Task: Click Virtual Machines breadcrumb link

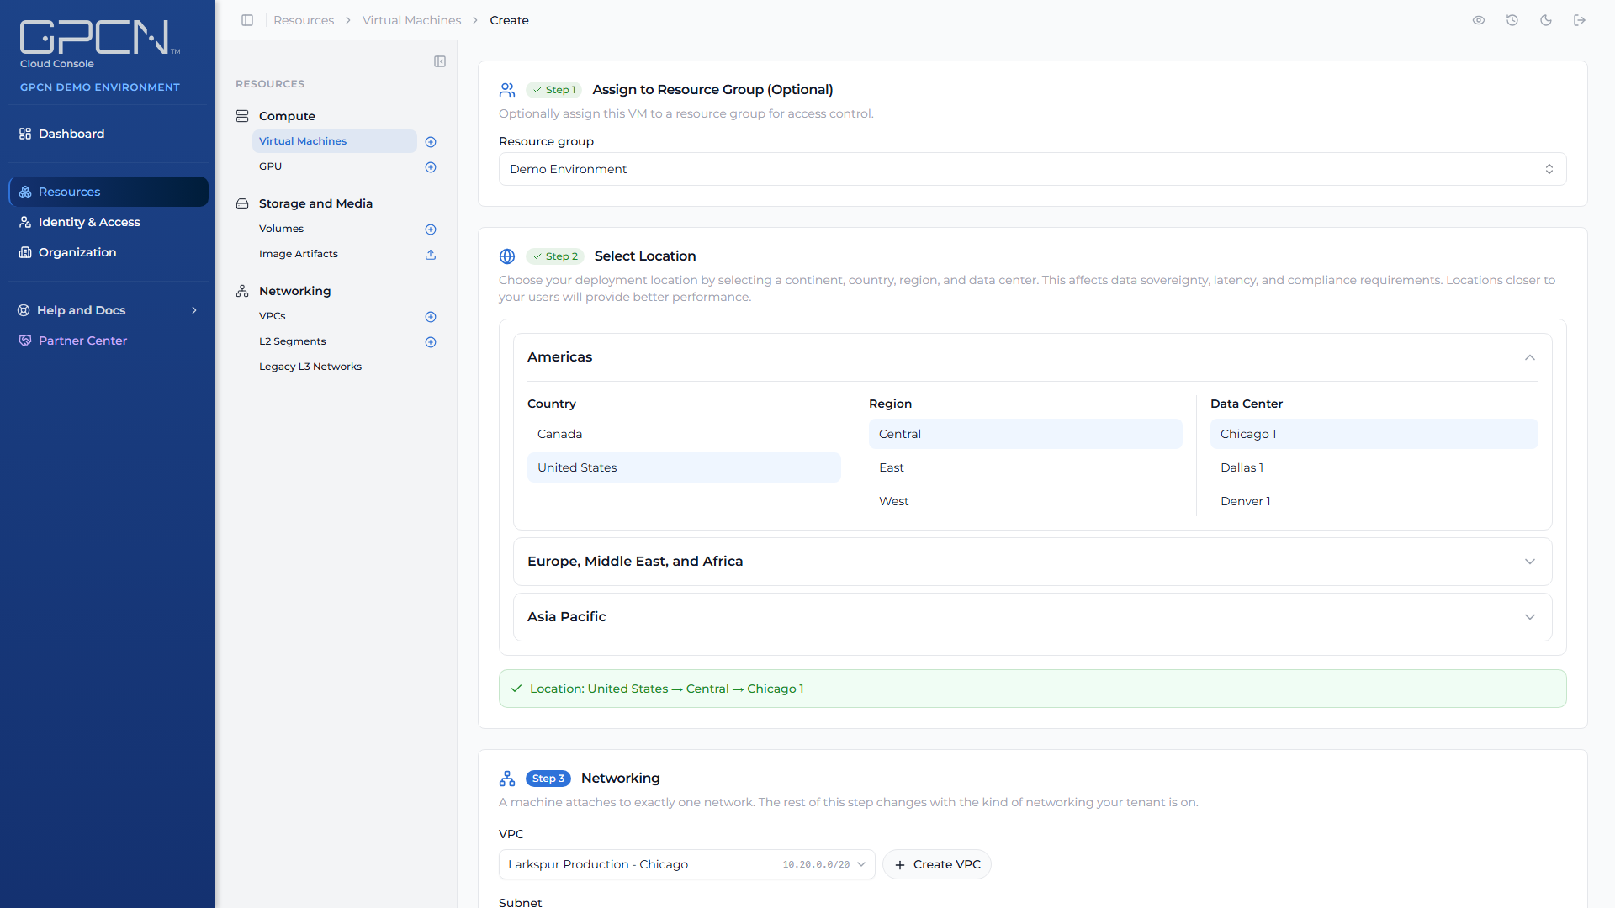Action: coord(411,20)
